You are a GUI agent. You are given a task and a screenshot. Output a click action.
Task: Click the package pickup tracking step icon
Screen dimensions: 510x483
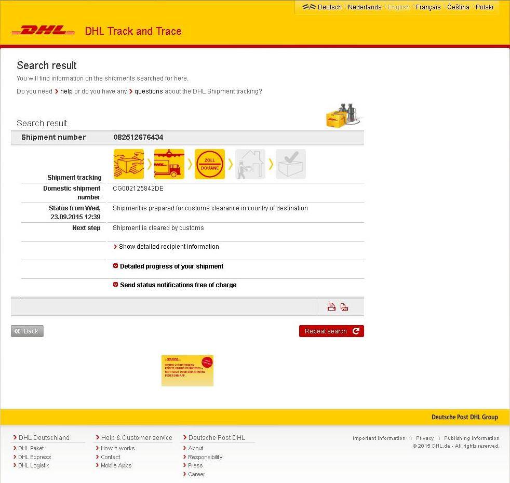(128, 164)
